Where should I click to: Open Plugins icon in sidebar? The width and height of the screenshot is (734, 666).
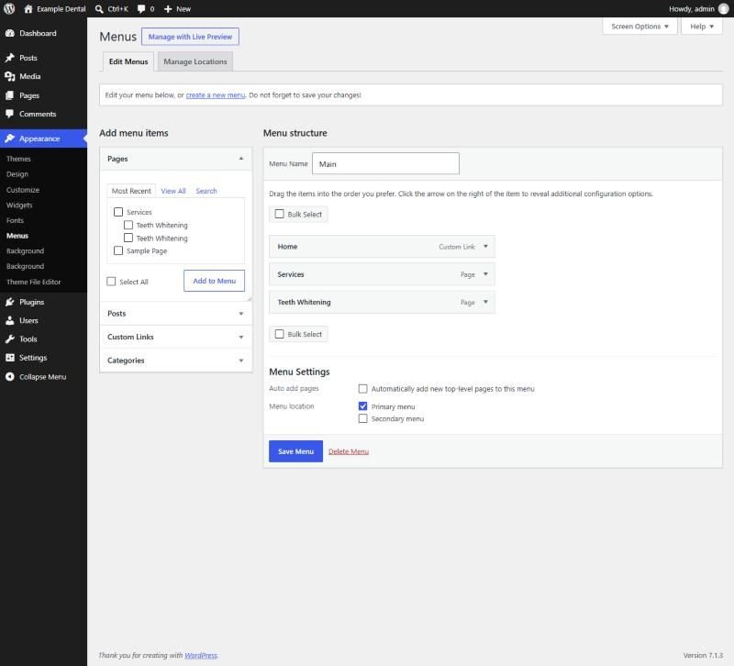coord(10,302)
